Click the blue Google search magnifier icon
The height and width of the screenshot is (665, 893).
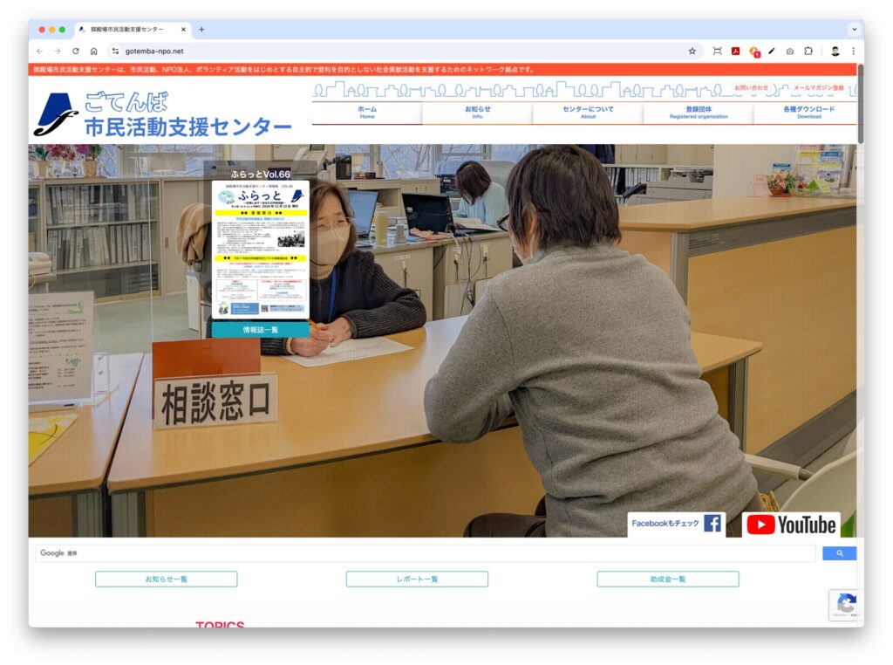tap(838, 552)
